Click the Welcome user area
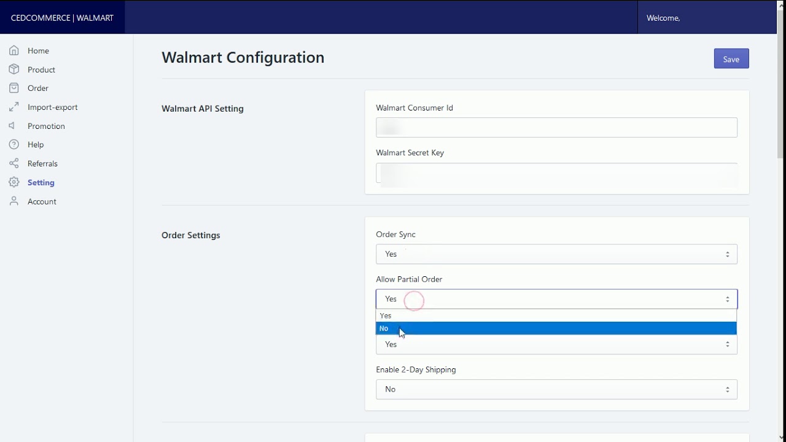786x442 pixels. 707,18
